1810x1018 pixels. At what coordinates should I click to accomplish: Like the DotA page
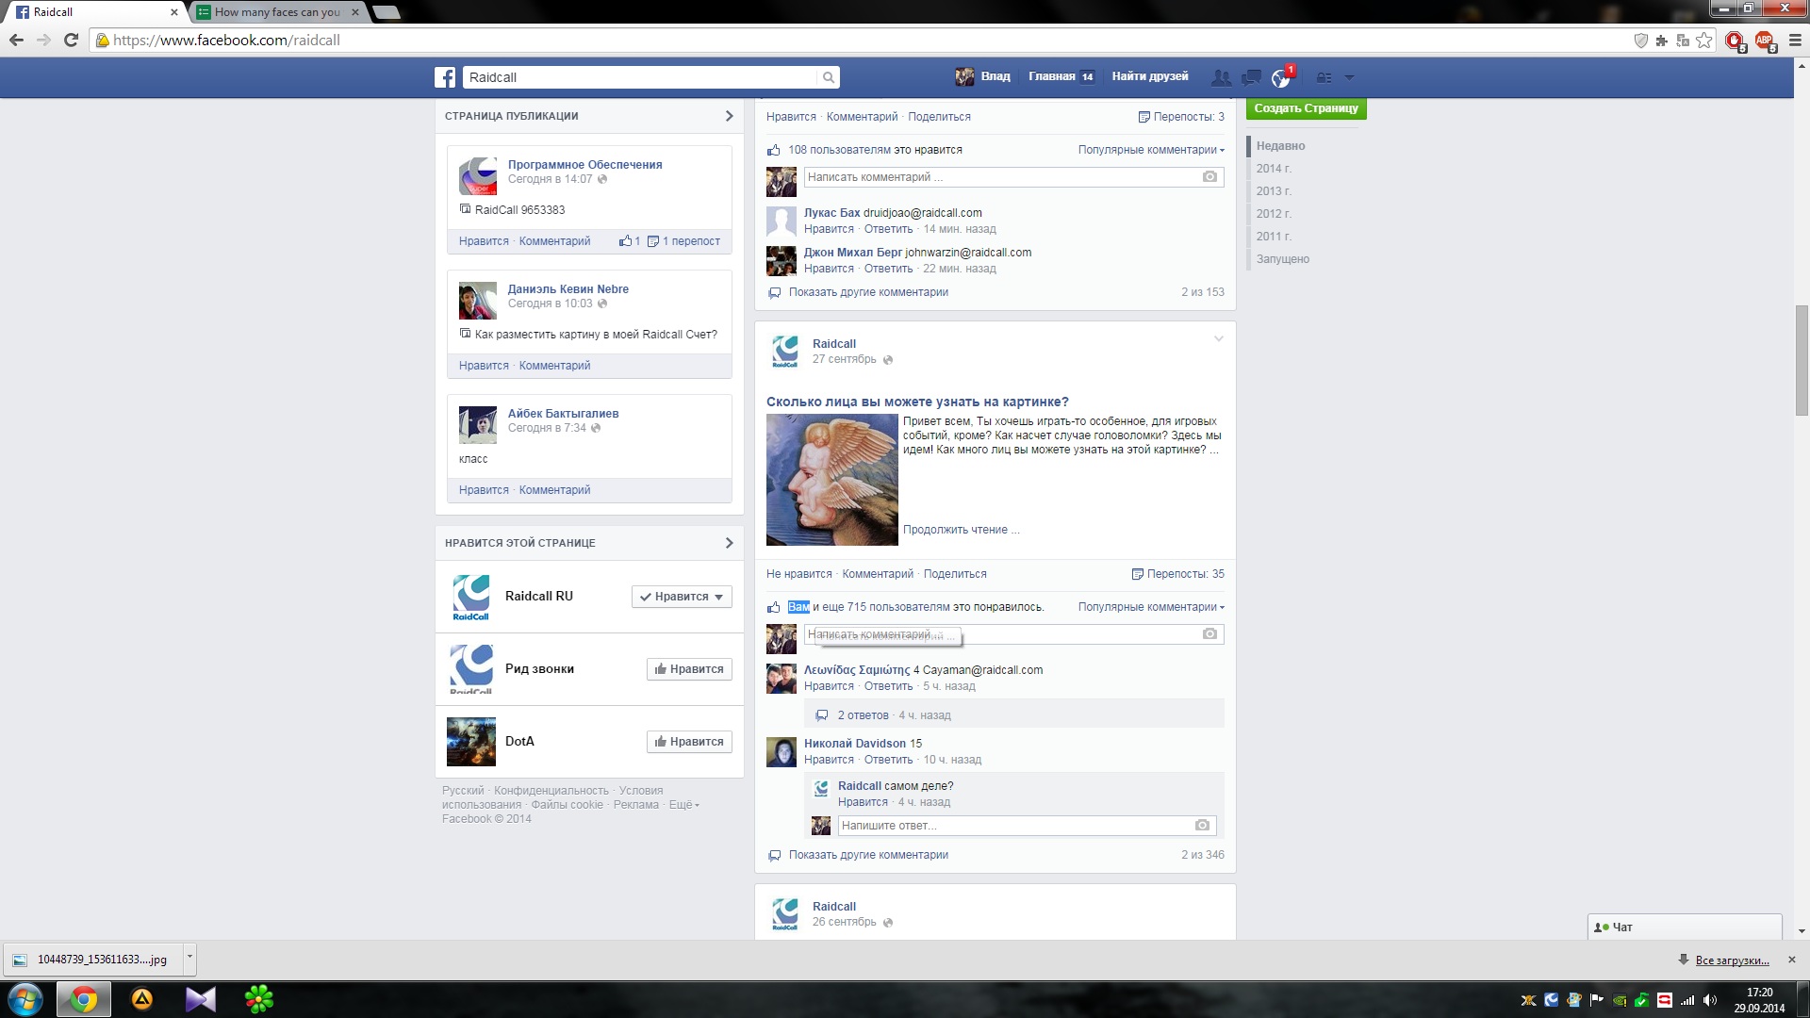pyautogui.click(x=689, y=742)
